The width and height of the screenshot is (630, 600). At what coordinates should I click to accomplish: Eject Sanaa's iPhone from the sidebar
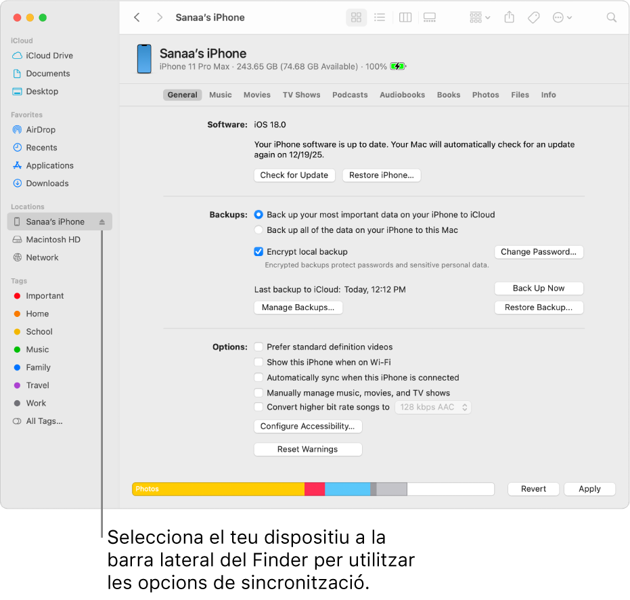pyautogui.click(x=102, y=221)
